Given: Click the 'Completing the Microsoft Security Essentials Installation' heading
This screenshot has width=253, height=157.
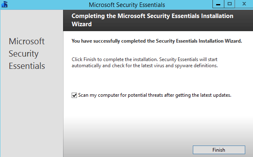Looking at the screenshot, I should click(x=152, y=16).
